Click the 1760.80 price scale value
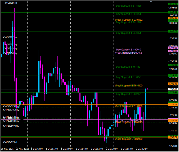The height and width of the screenshot is (152, 179). (x=173, y=146)
